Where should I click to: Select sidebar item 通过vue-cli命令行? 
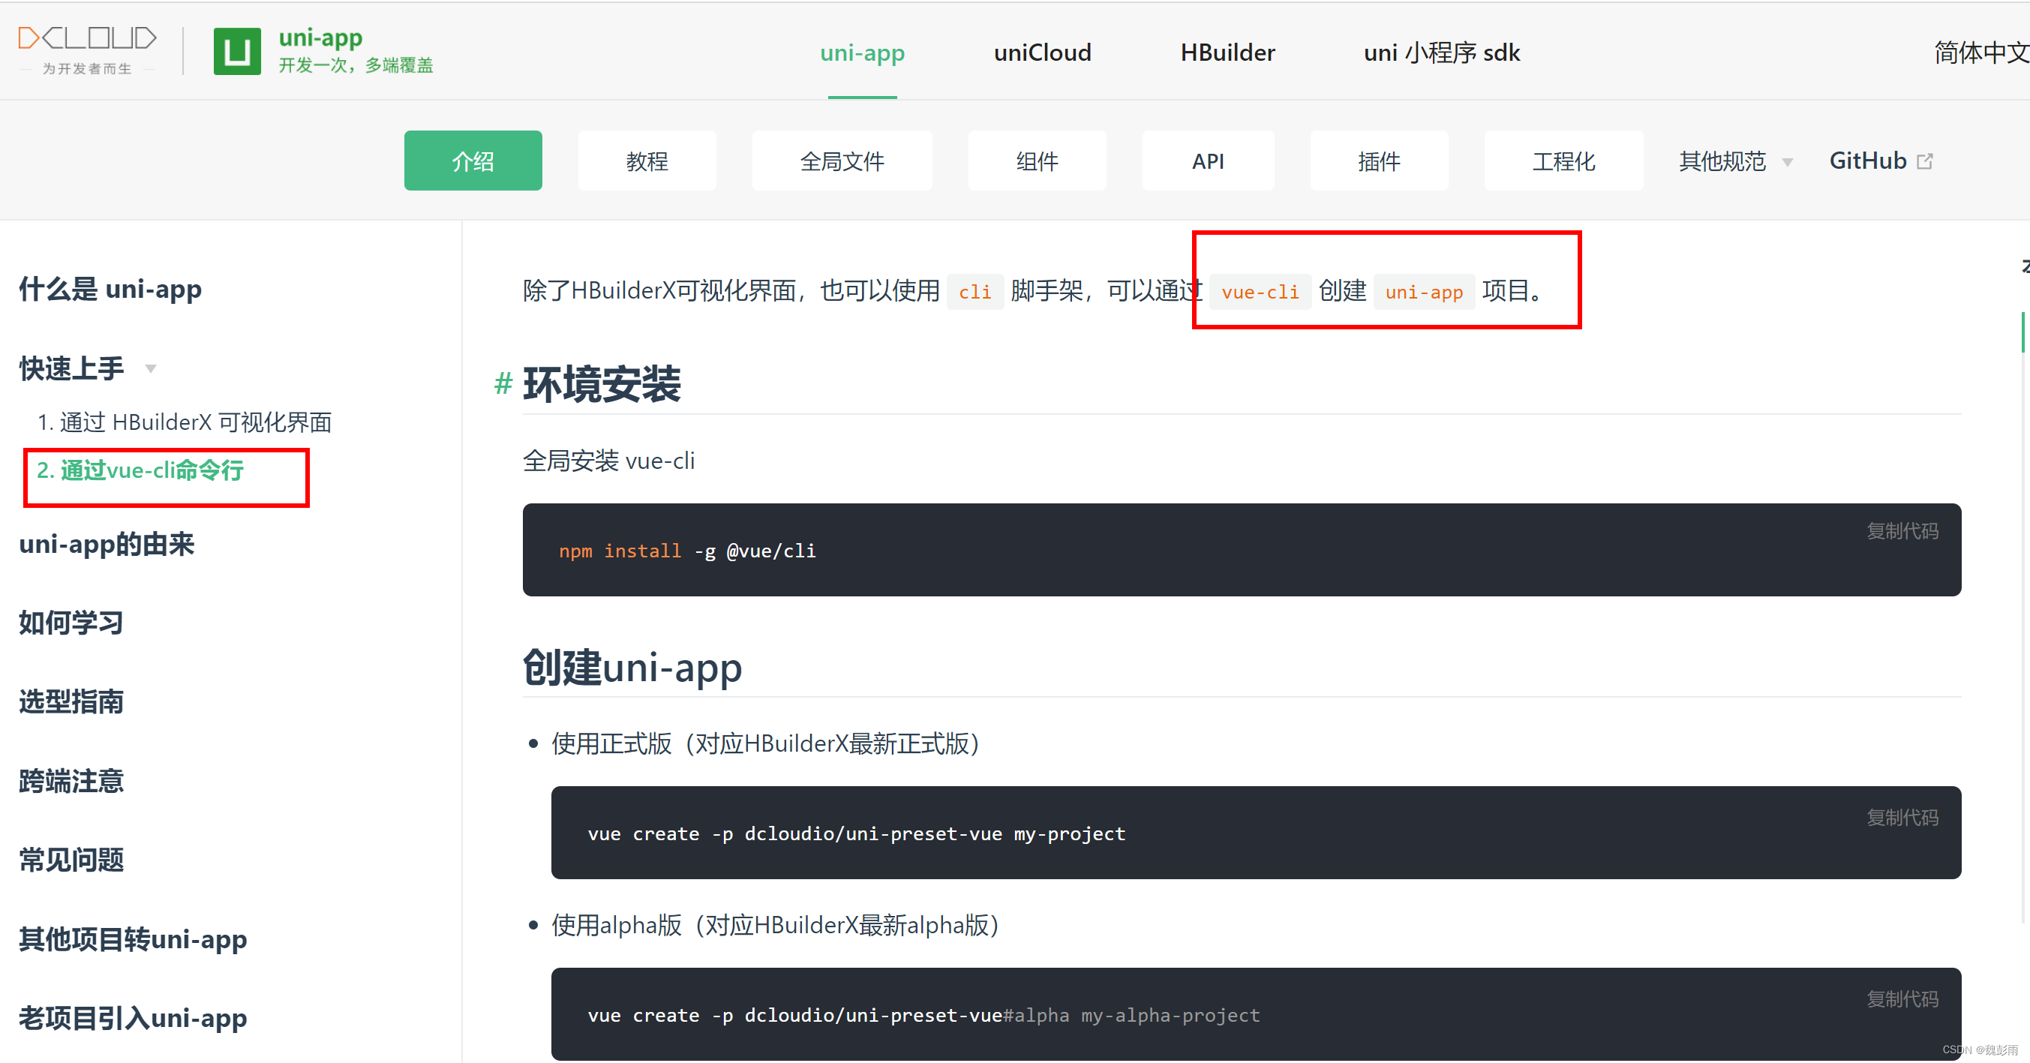(140, 470)
